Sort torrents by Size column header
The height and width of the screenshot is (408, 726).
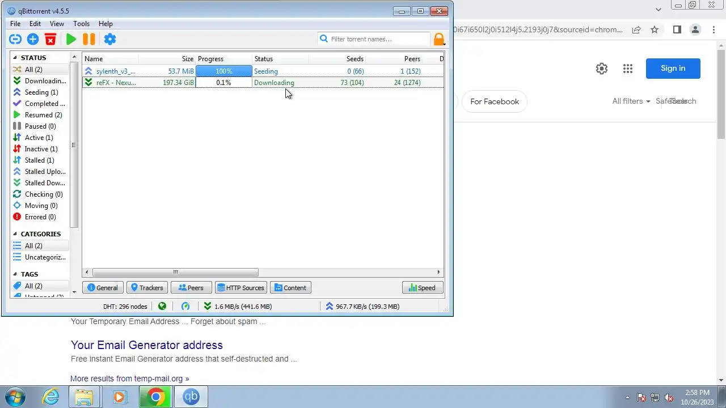click(167, 59)
